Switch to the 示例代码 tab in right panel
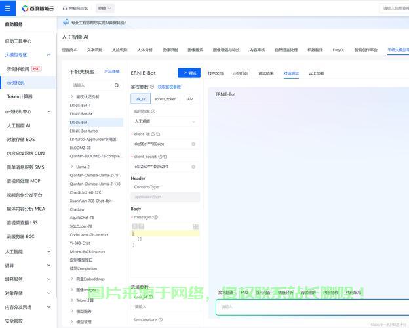Image resolution: width=409 pixels, height=328 pixels. (241, 73)
